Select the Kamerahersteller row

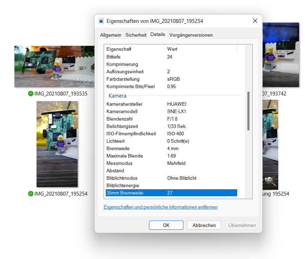[x=171, y=104]
